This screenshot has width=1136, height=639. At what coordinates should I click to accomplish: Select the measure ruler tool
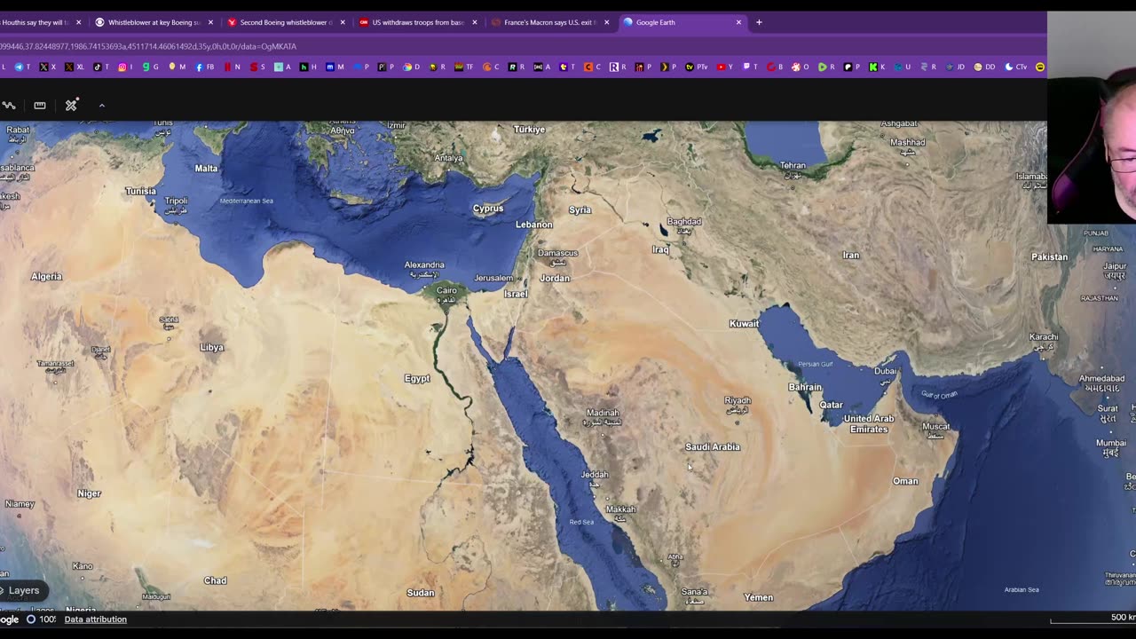pyautogui.click(x=40, y=106)
